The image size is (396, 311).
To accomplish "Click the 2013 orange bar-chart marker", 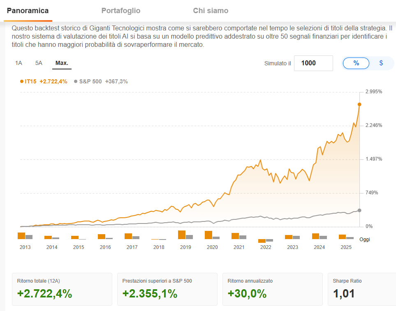I will (x=22, y=235).
